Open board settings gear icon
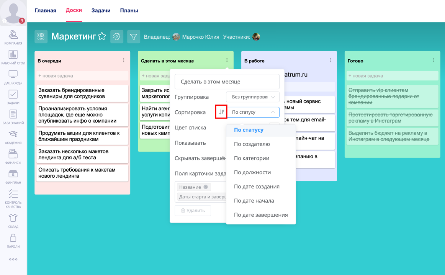Image resolution: width=445 pixels, height=275 pixels. [x=117, y=37]
